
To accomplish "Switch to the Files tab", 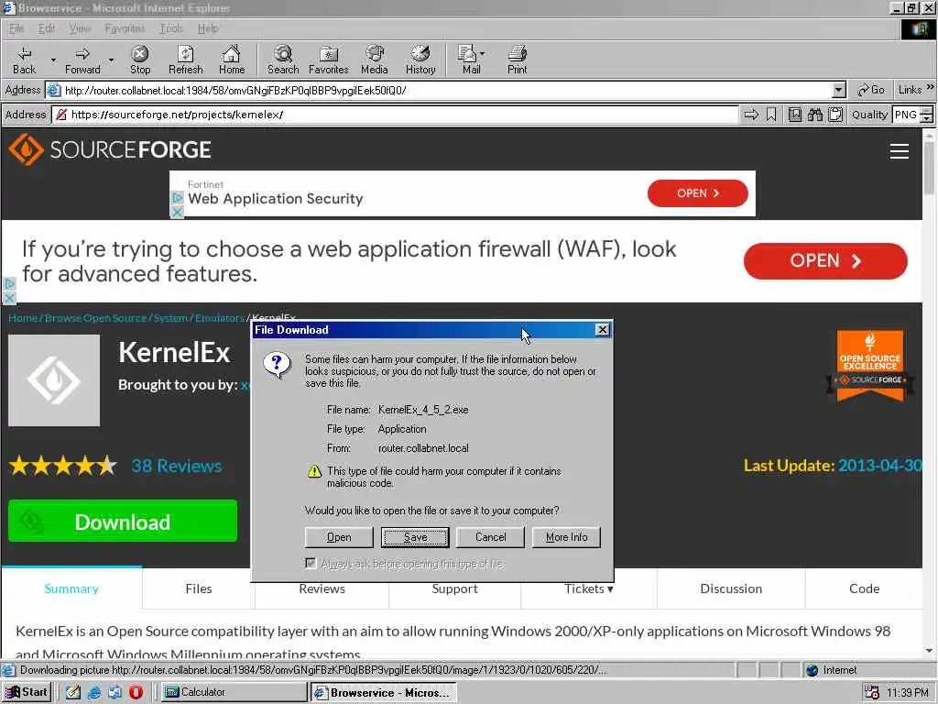I will (x=199, y=588).
